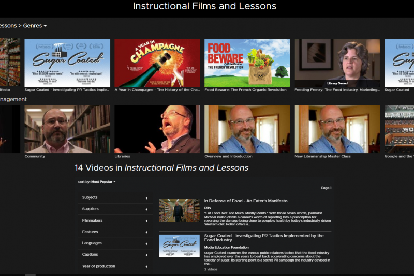Screen dimensions: 414x276
Task: Open the New Librarianship Master Class thumbnail
Action: coord(337,129)
